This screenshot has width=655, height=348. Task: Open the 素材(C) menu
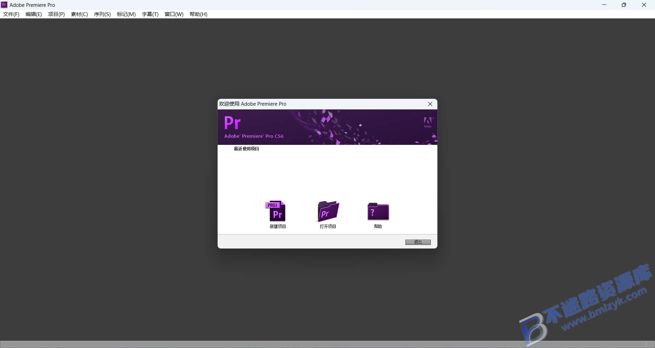[79, 14]
